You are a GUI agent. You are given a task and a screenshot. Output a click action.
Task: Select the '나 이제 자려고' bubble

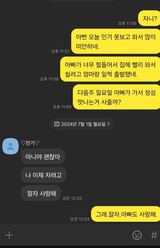pos(43,175)
